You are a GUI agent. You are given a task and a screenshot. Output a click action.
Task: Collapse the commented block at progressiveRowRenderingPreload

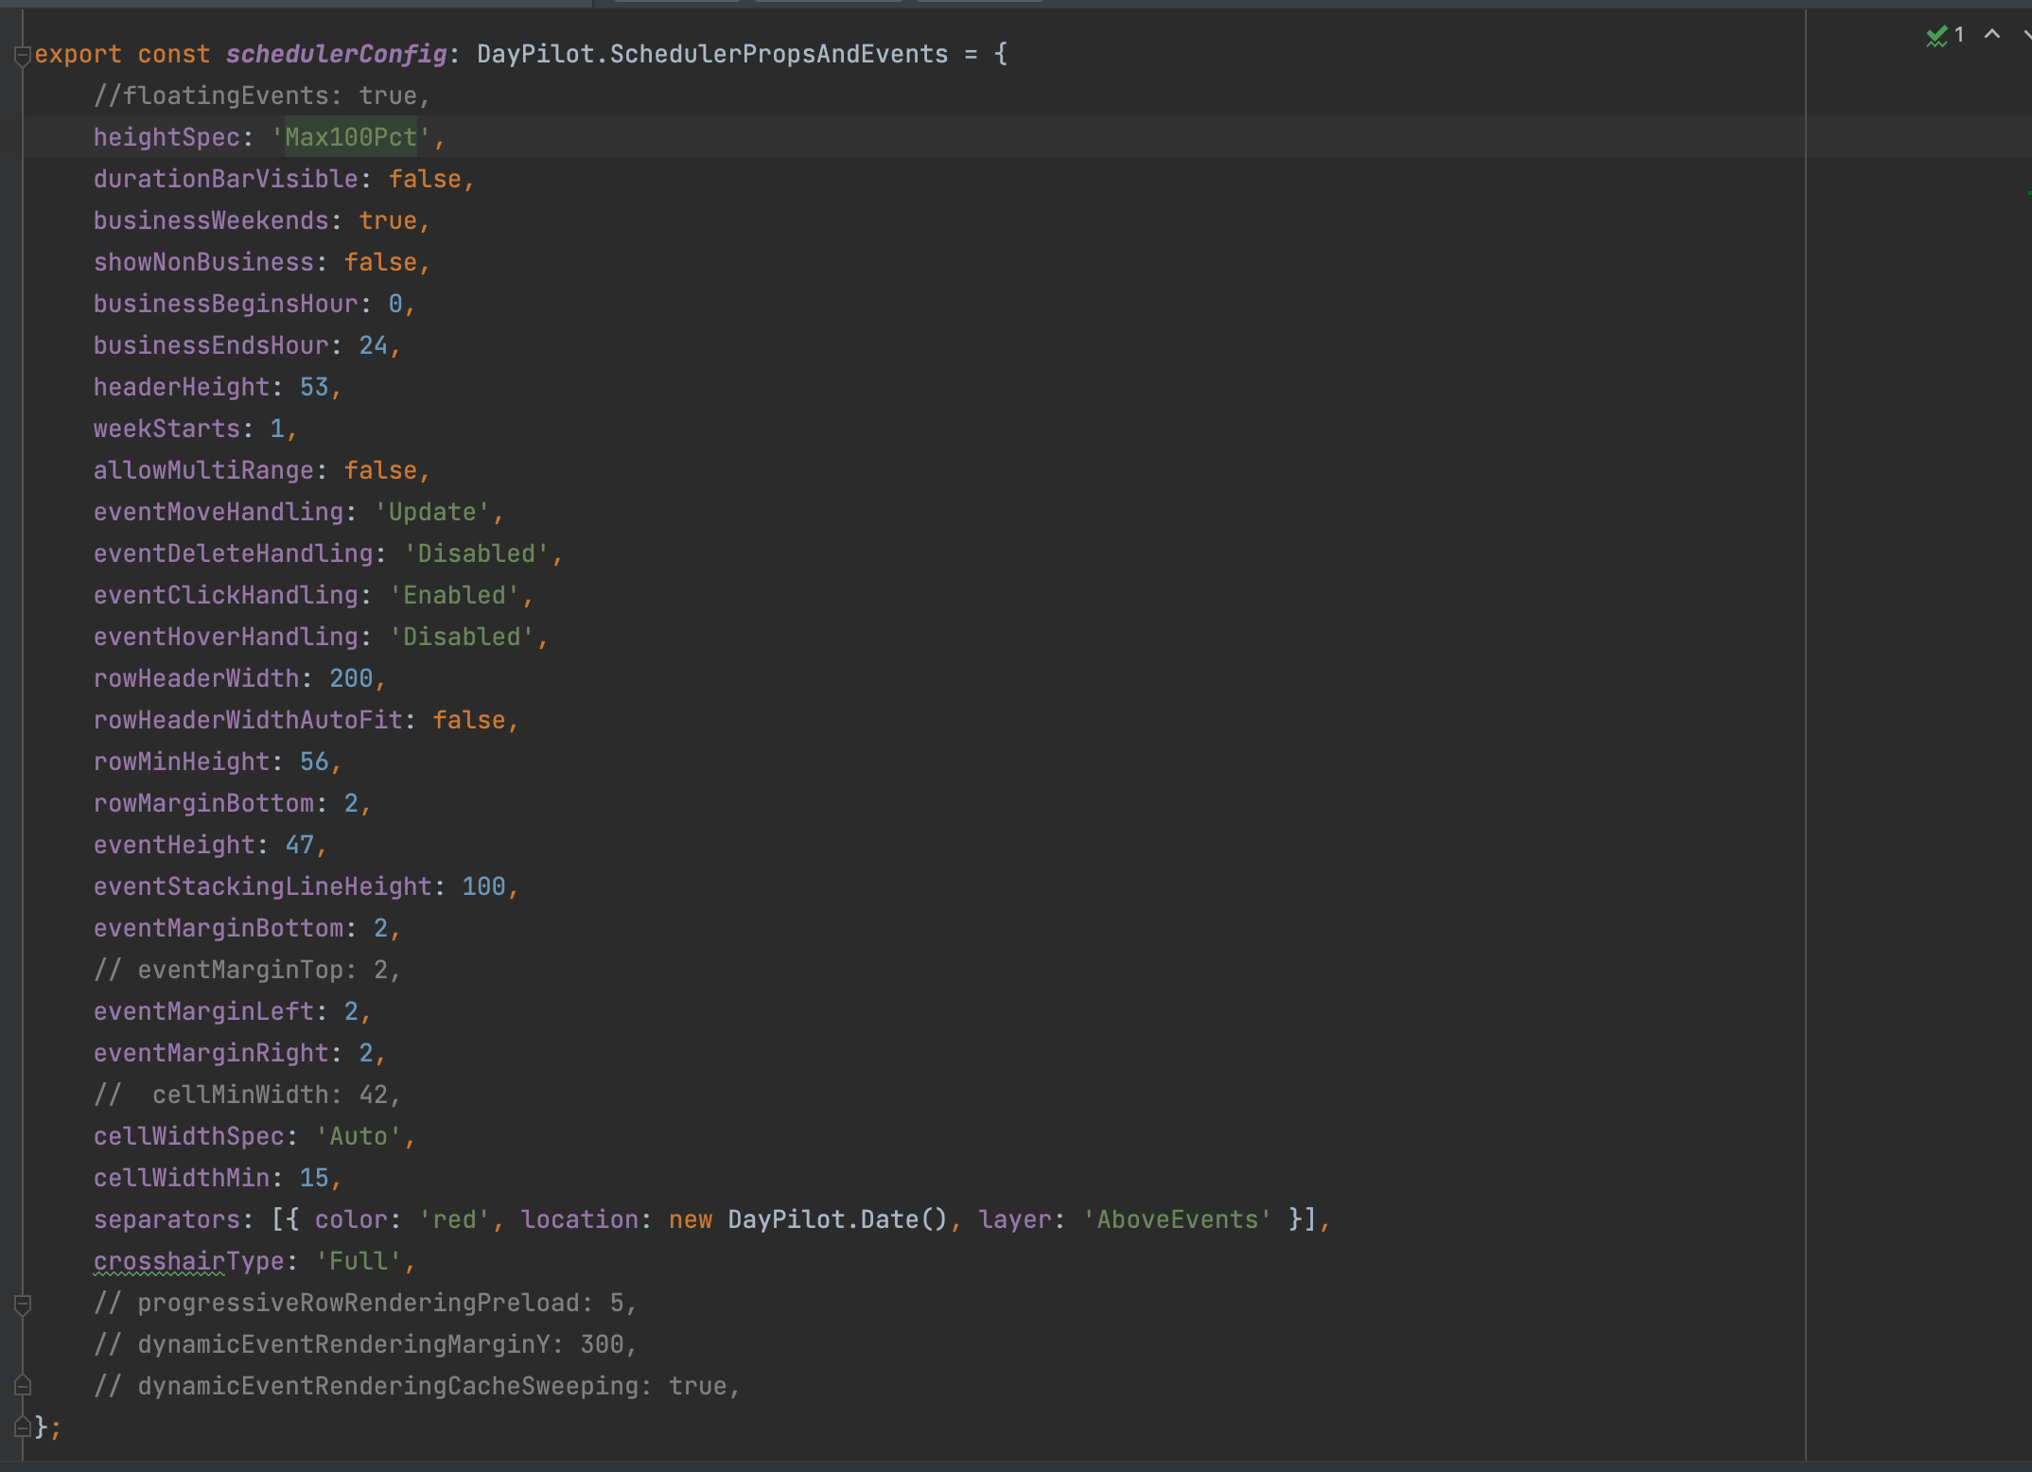tap(23, 1305)
